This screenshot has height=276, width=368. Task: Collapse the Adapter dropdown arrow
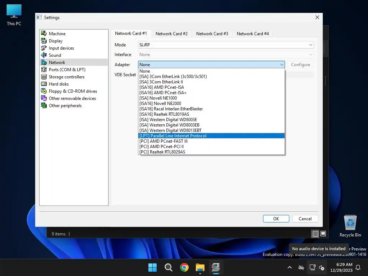coord(281,65)
